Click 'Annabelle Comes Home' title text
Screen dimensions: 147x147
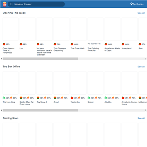(x=129, y=103)
